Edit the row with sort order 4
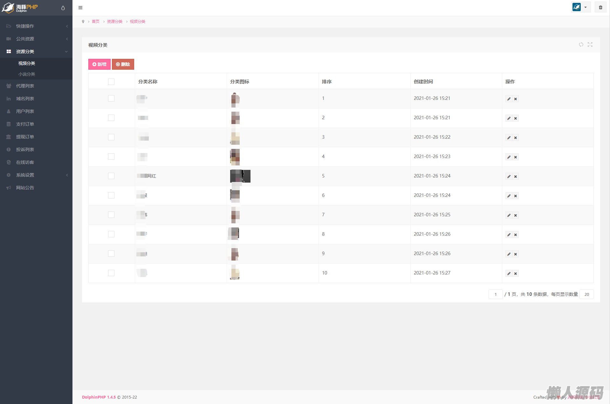610x404 pixels. click(509, 157)
